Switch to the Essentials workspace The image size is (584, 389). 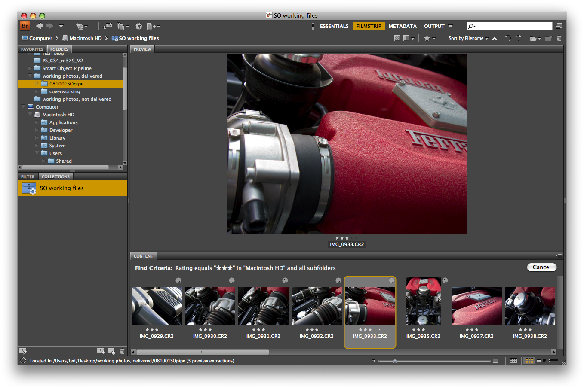tap(334, 26)
